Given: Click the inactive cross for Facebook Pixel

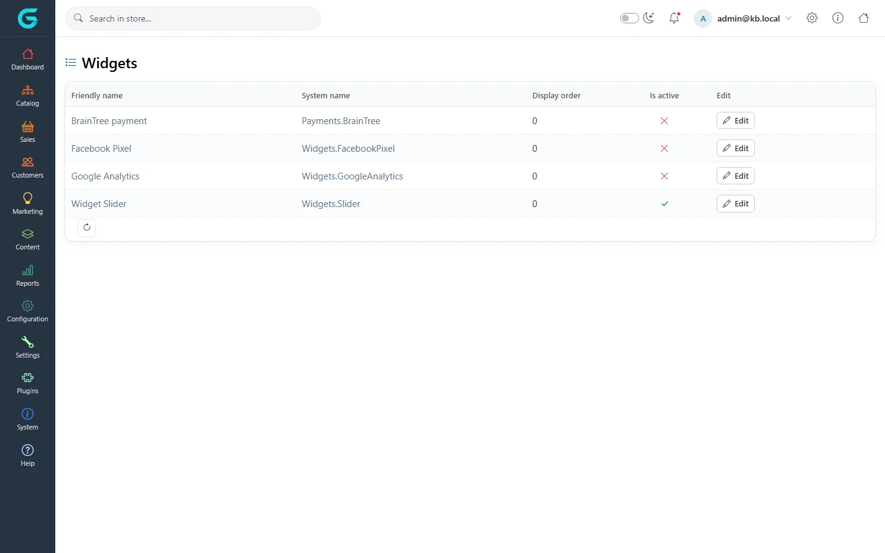Looking at the screenshot, I should tap(664, 148).
